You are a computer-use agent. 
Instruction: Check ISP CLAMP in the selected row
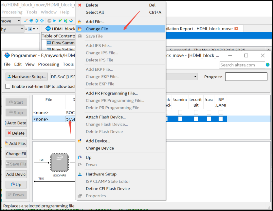[x=221, y=119]
